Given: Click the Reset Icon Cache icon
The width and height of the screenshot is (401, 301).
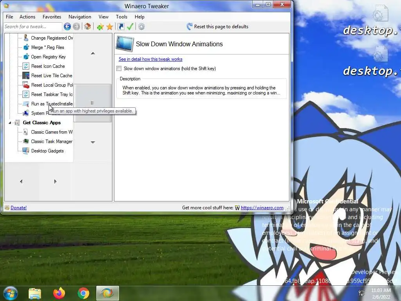Looking at the screenshot, I should [26, 66].
